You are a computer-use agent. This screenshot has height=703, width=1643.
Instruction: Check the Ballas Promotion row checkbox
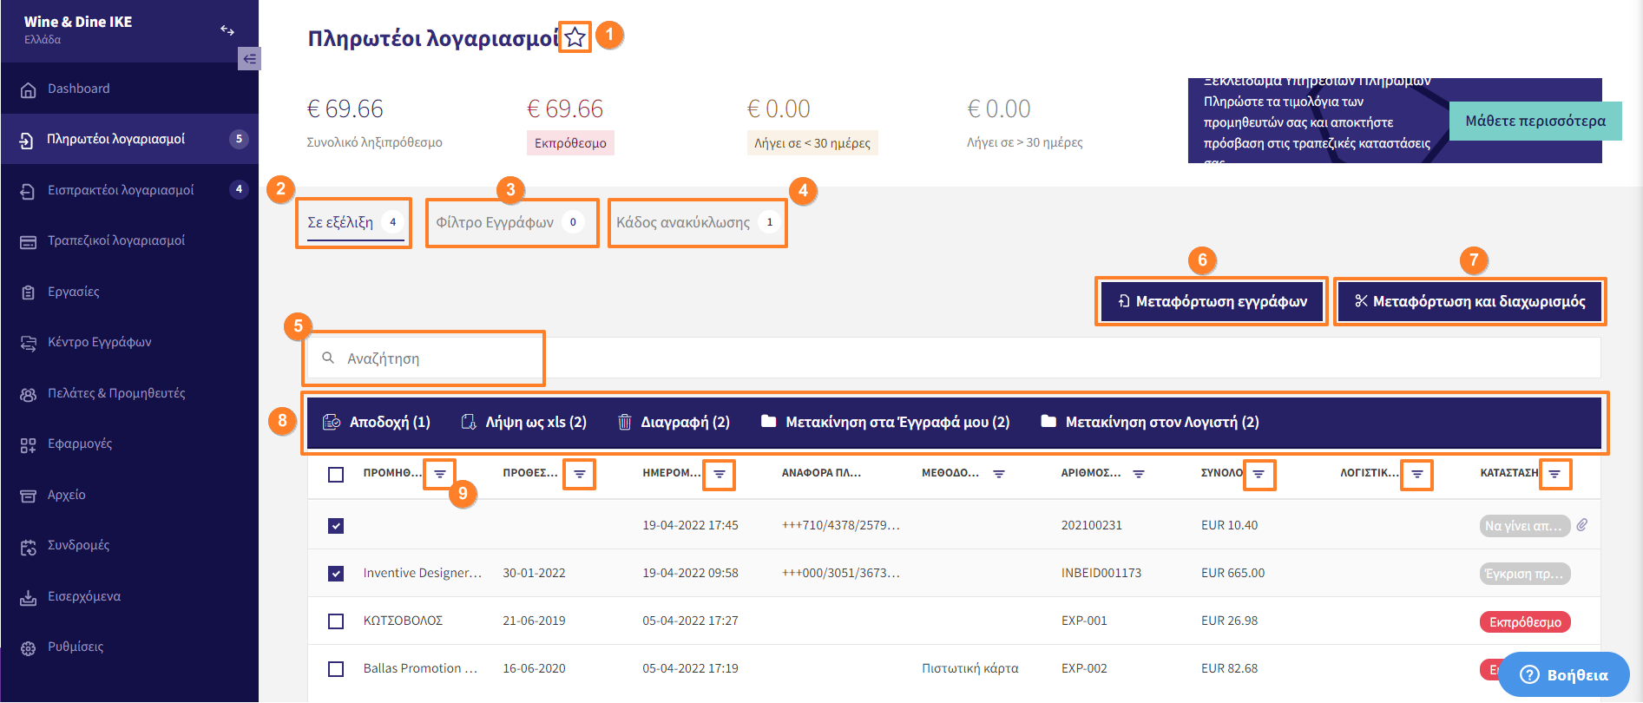[x=336, y=668]
